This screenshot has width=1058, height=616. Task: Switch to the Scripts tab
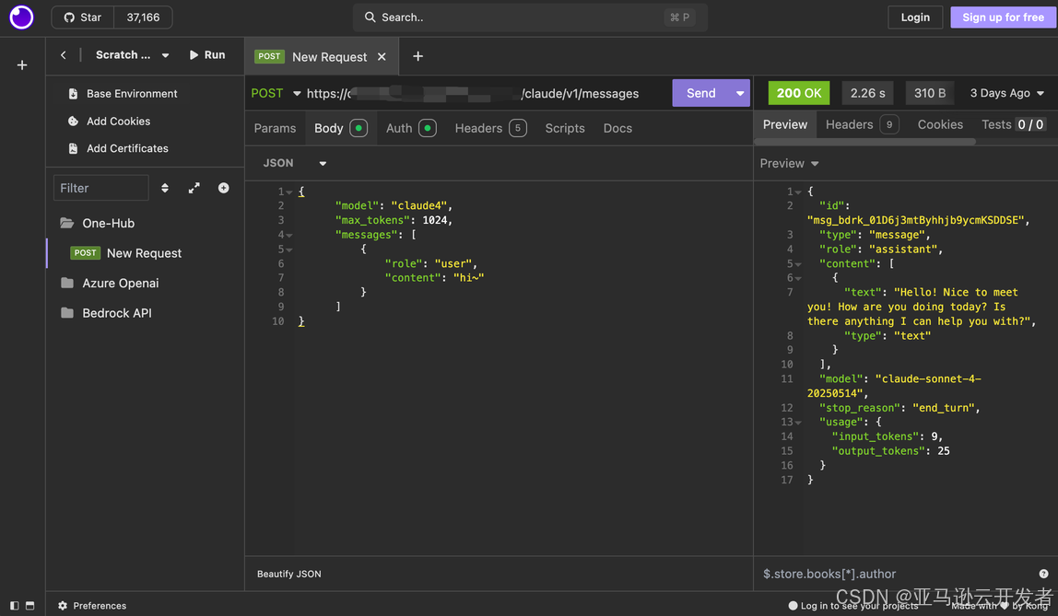[x=565, y=128]
